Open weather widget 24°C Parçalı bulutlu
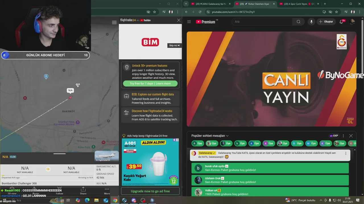364x204 pixels. click(x=300, y=200)
